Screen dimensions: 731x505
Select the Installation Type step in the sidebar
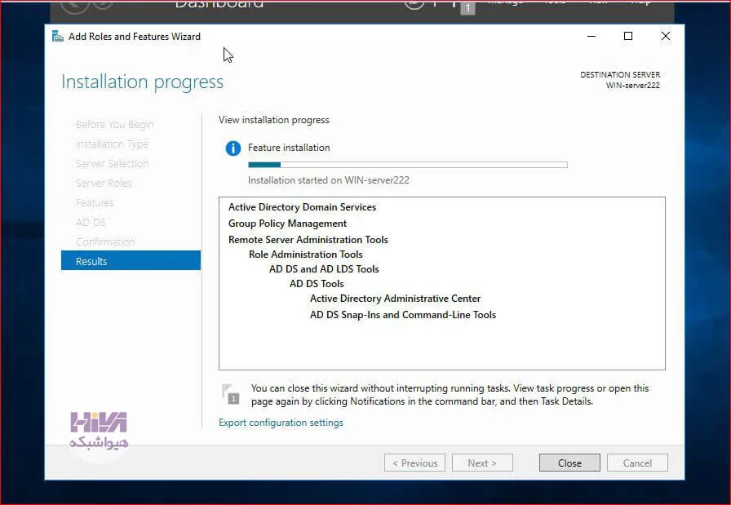pos(112,144)
